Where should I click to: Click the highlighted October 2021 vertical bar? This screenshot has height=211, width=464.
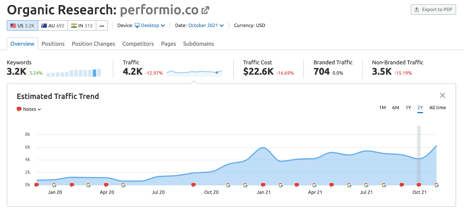click(x=419, y=155)
